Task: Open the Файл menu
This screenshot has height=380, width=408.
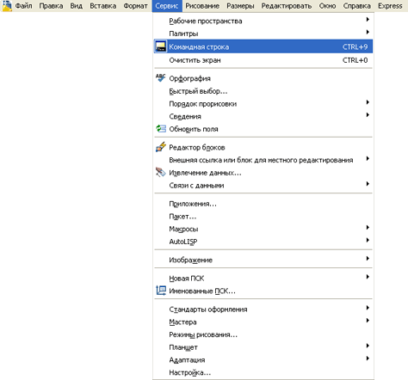Action: tap(23, 6)
